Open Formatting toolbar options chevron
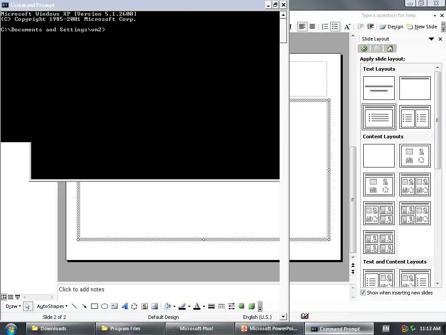446x335 pixels. (443, 27)
